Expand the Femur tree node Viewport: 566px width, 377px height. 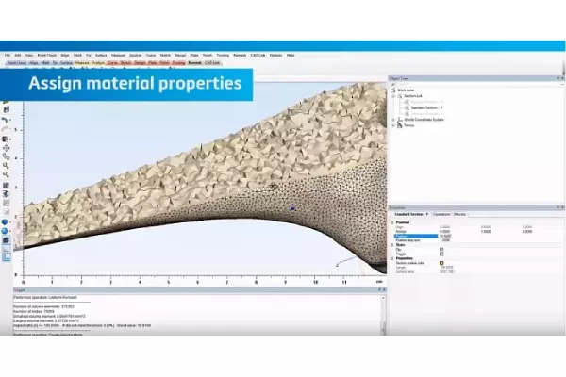pos(393,124)
